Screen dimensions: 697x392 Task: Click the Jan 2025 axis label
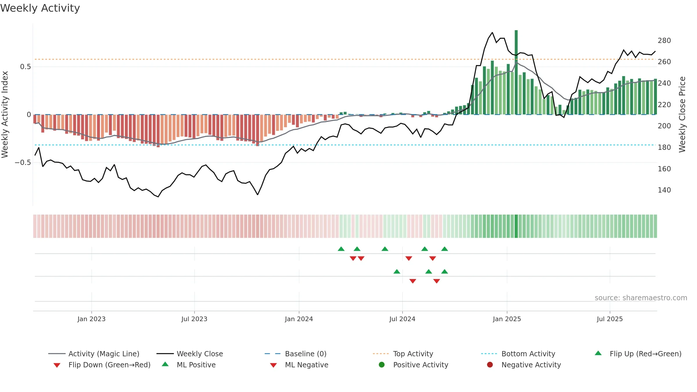pos(507,319)
